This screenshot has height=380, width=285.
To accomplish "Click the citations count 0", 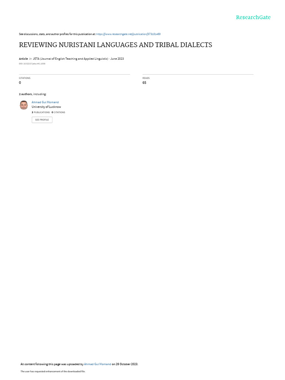I will click(20, 83).
